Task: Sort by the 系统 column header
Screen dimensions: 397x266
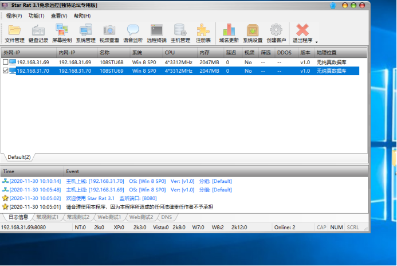Action: tap(146, 52)
